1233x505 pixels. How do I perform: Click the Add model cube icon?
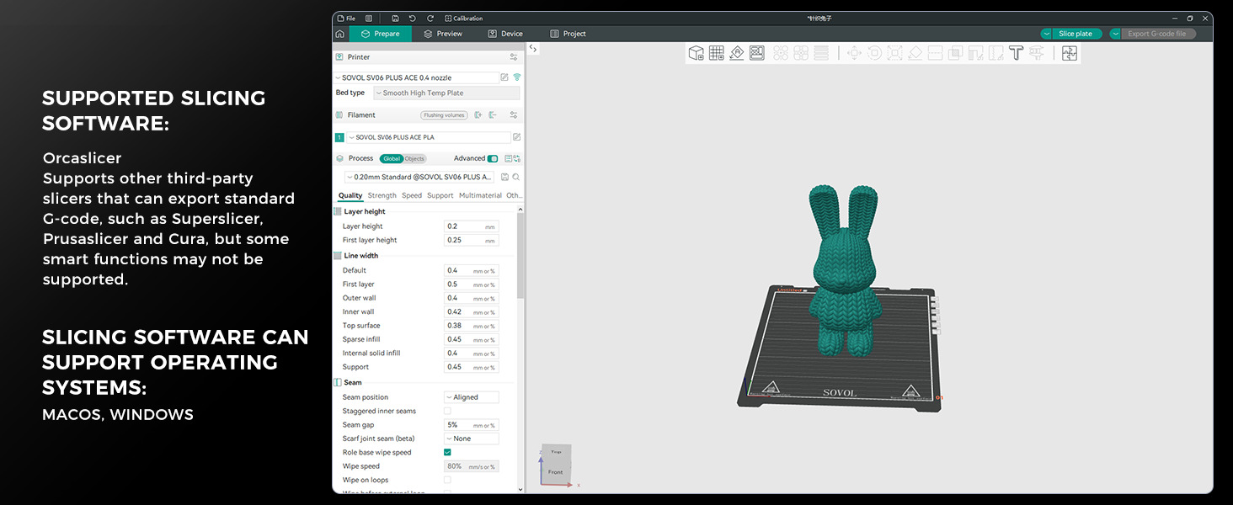(696, 53)
